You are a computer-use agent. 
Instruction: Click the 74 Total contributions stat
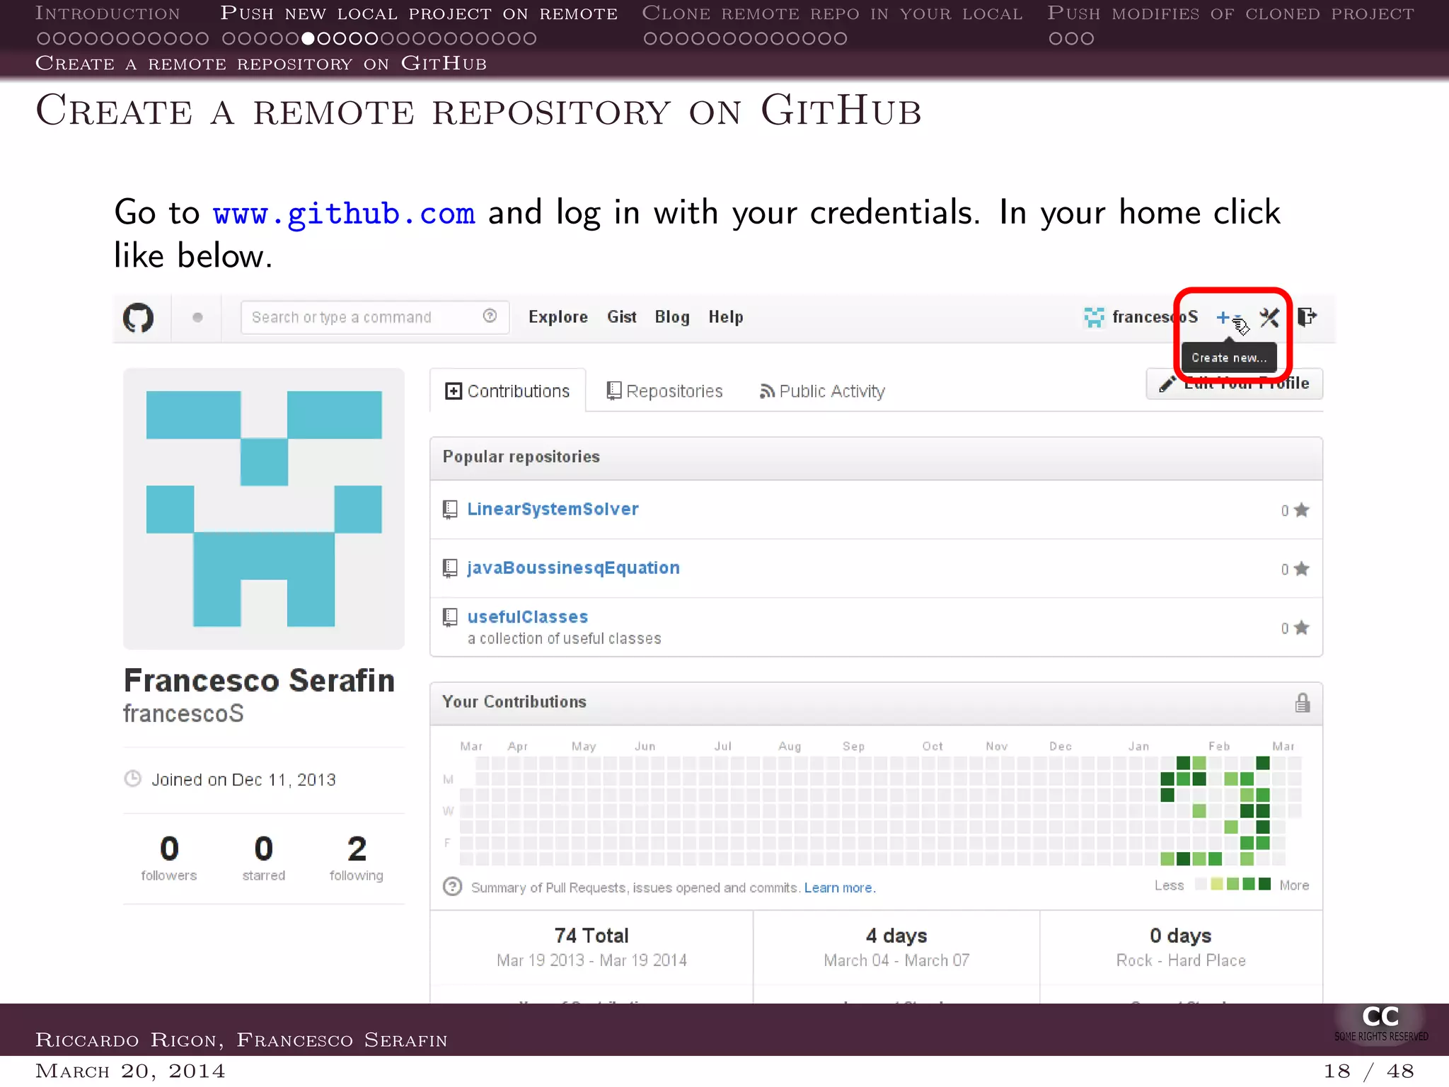click(591, 947)
